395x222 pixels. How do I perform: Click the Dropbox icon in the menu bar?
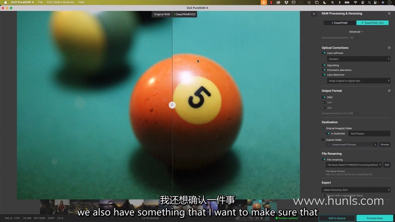click(286, 2)
